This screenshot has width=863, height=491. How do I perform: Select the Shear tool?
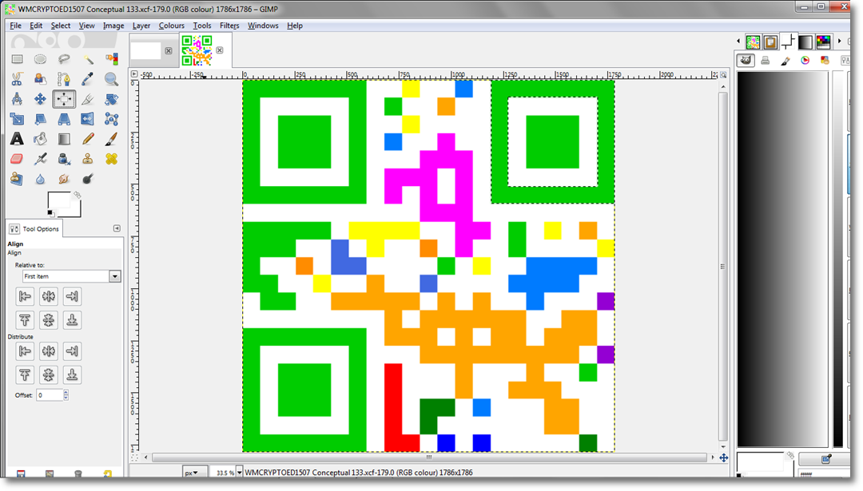[x=40, y=119]
